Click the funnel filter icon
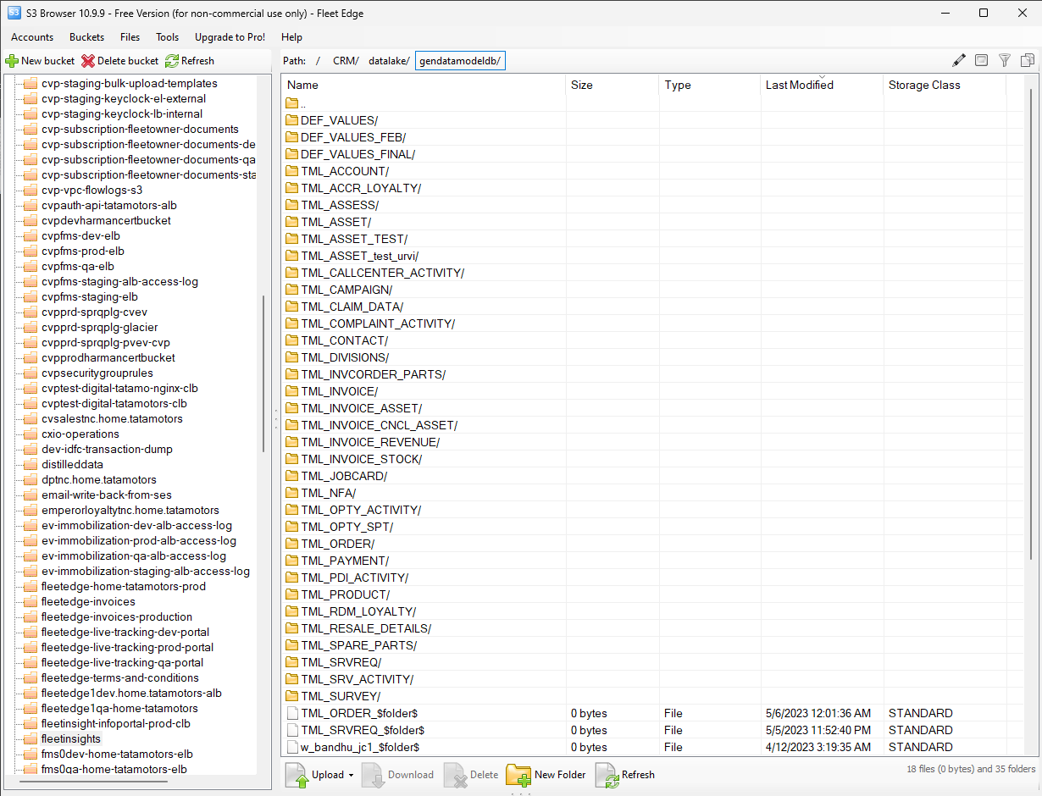 1005,60
